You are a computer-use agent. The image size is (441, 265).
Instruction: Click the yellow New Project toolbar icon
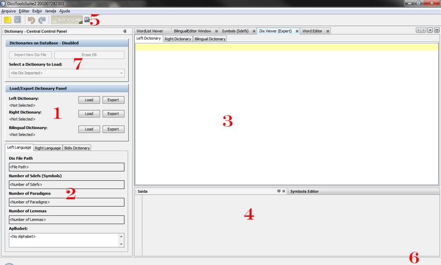7,20
